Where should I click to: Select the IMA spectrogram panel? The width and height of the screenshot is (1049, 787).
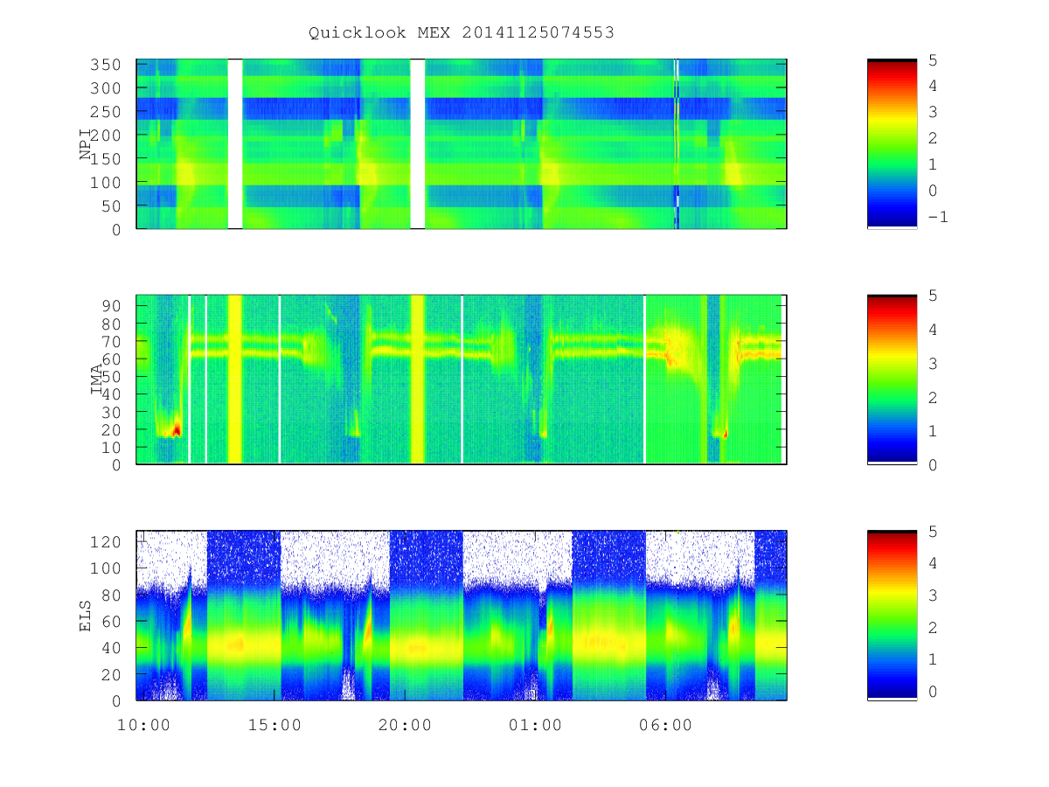click(x=462, y=380)
